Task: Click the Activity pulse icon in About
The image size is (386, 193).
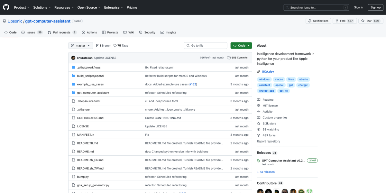Action: pyautogui.click(x=259, y=112)
